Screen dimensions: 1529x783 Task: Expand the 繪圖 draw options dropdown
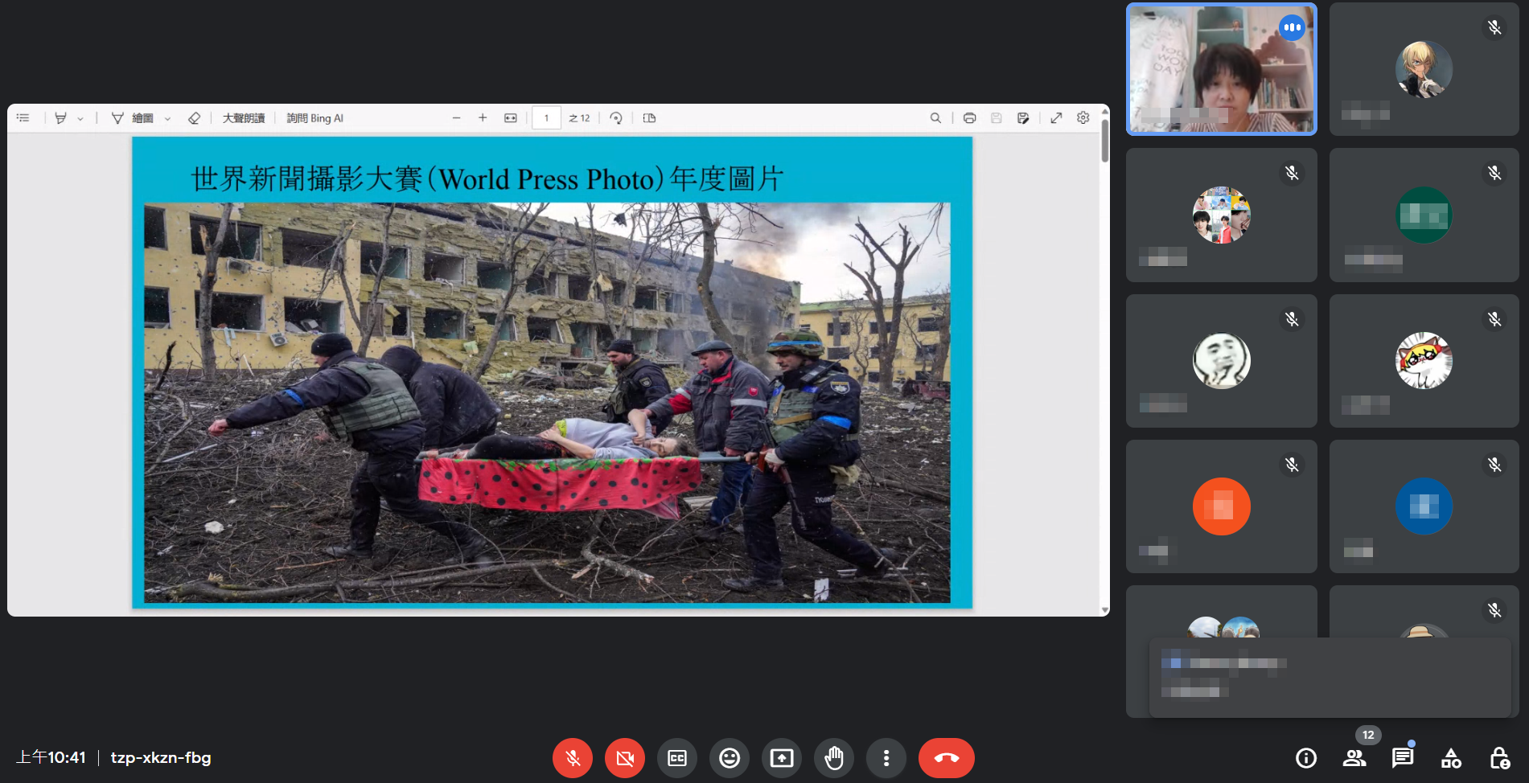coord(167,118)
